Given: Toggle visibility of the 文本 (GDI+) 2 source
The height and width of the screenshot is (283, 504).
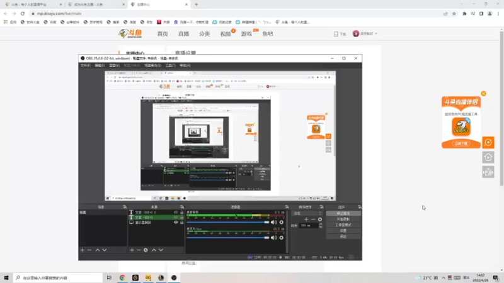Looking at the screenshot, I should click(176, 213).
